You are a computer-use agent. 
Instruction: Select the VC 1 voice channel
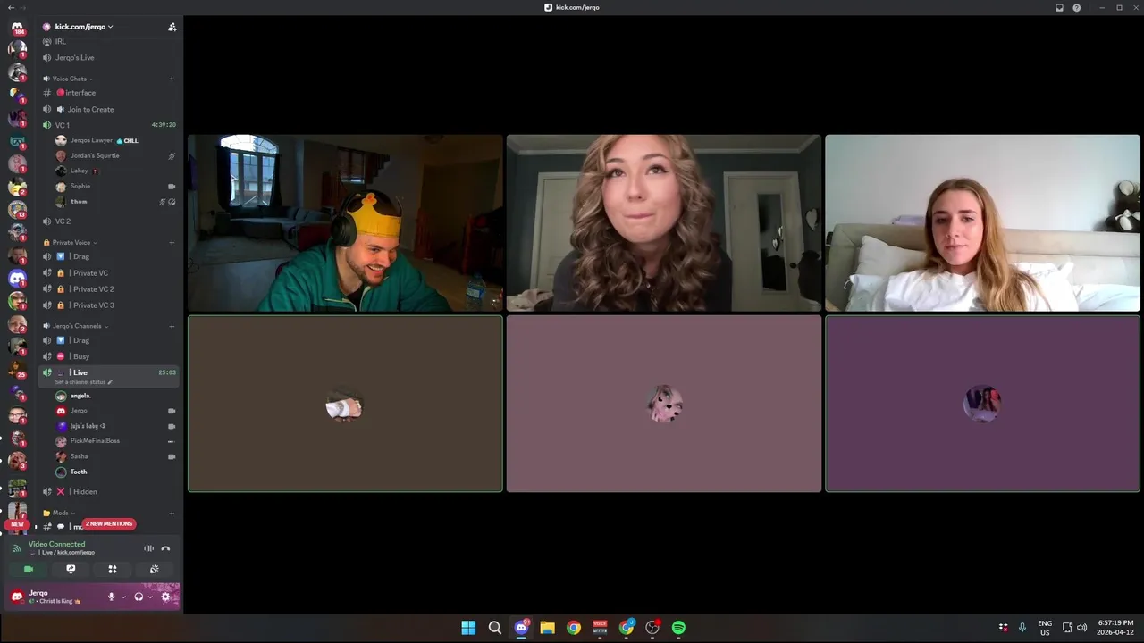[109, 125]
